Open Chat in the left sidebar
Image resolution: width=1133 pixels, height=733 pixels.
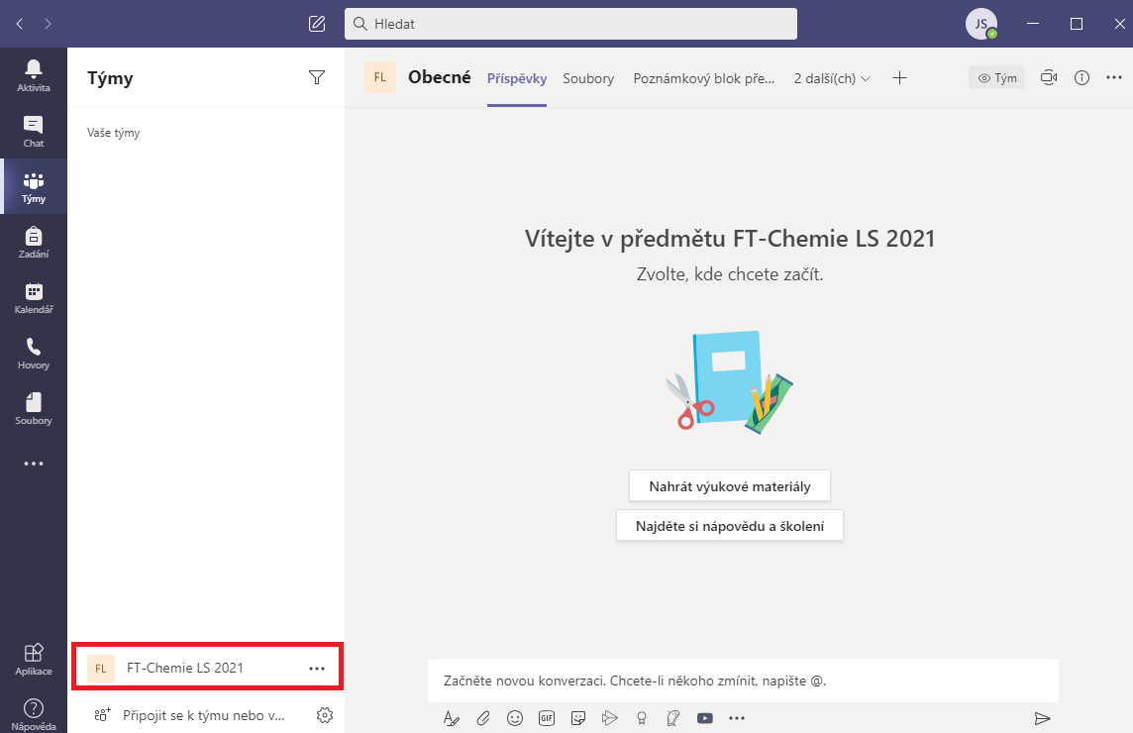tap(34, 131)
